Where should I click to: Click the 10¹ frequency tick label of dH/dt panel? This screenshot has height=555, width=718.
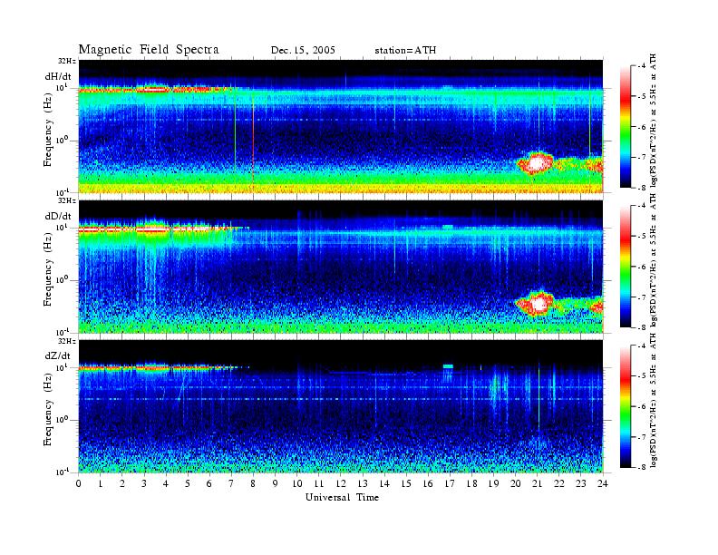click(63, 87)
